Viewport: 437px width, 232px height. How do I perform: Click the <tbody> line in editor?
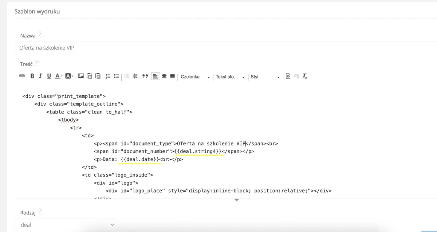[x=68, y=120]
